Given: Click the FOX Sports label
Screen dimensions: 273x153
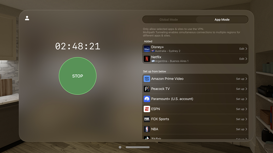Looking at the screenshot, I should click(x=160, y=119).
